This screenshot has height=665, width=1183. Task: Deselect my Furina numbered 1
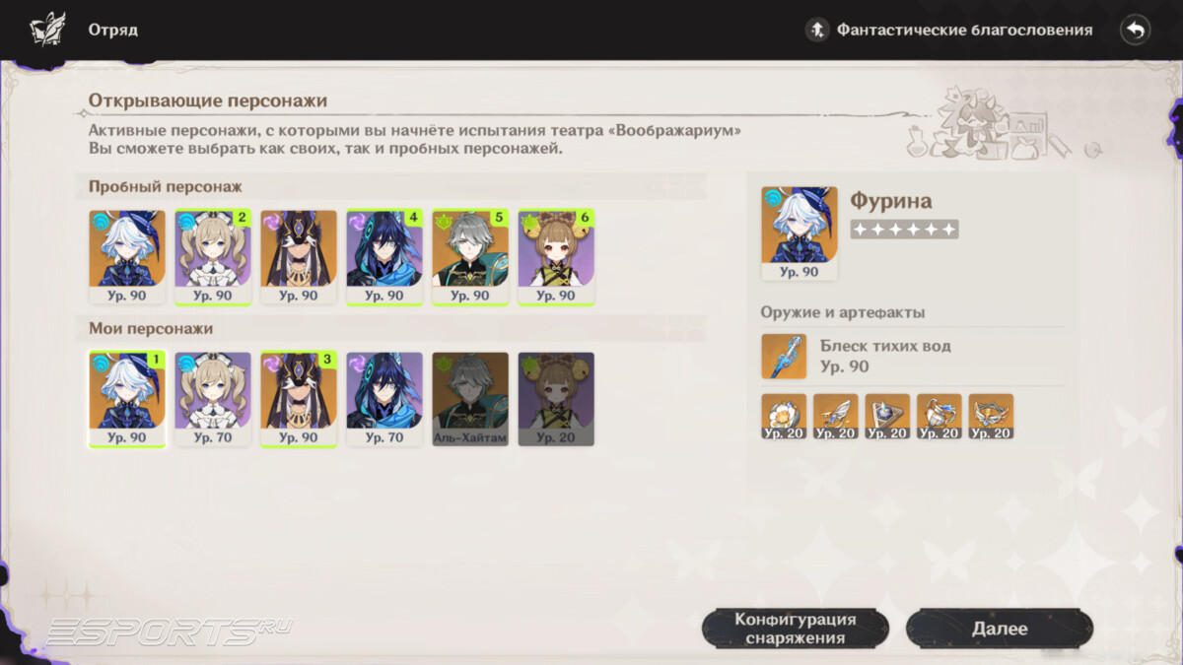click(x=127, y=399)
